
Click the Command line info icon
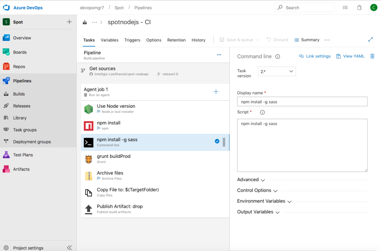(278, 57)
